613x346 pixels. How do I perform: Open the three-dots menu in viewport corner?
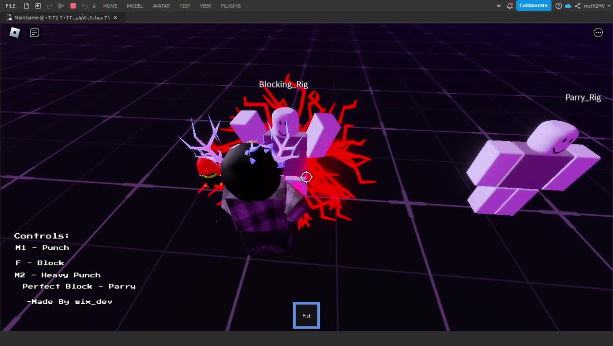[x=598, y=33]
